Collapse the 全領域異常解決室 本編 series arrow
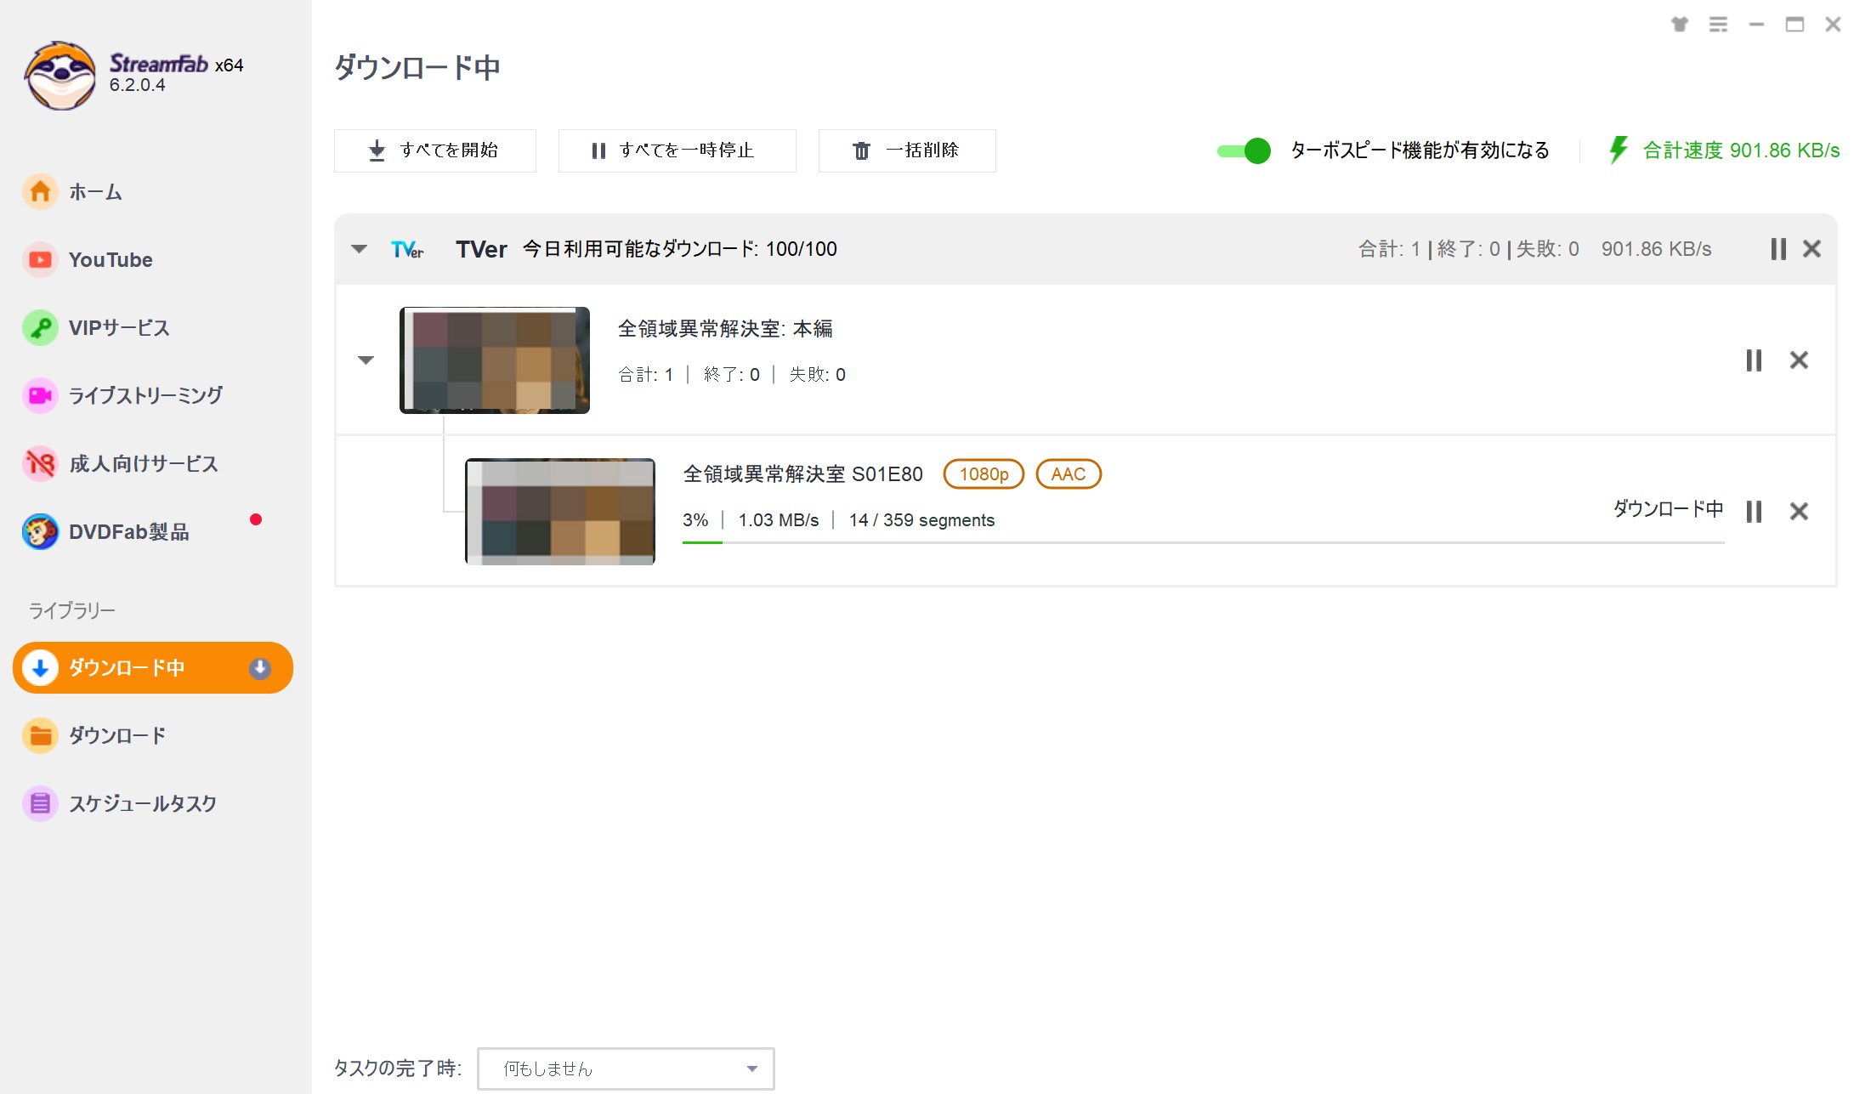The height and width of the screenshot is (1094, 1854). [x=366, y=360]
